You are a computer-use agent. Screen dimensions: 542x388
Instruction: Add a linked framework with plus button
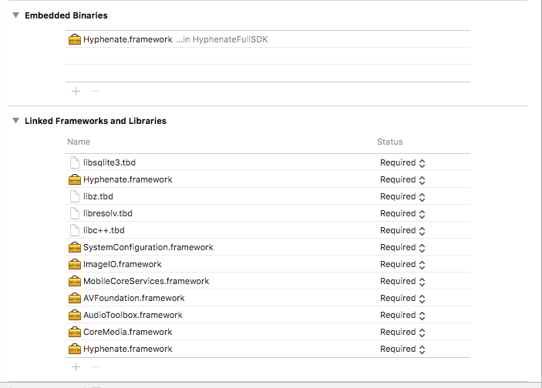[x=76, y=366]
